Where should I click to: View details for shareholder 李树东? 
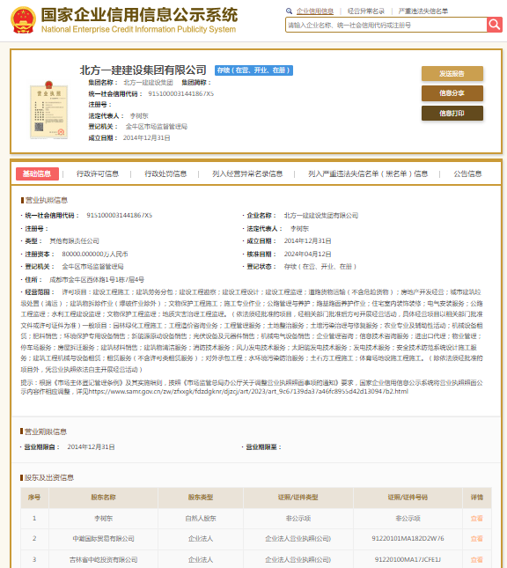[x=476, y=519]
